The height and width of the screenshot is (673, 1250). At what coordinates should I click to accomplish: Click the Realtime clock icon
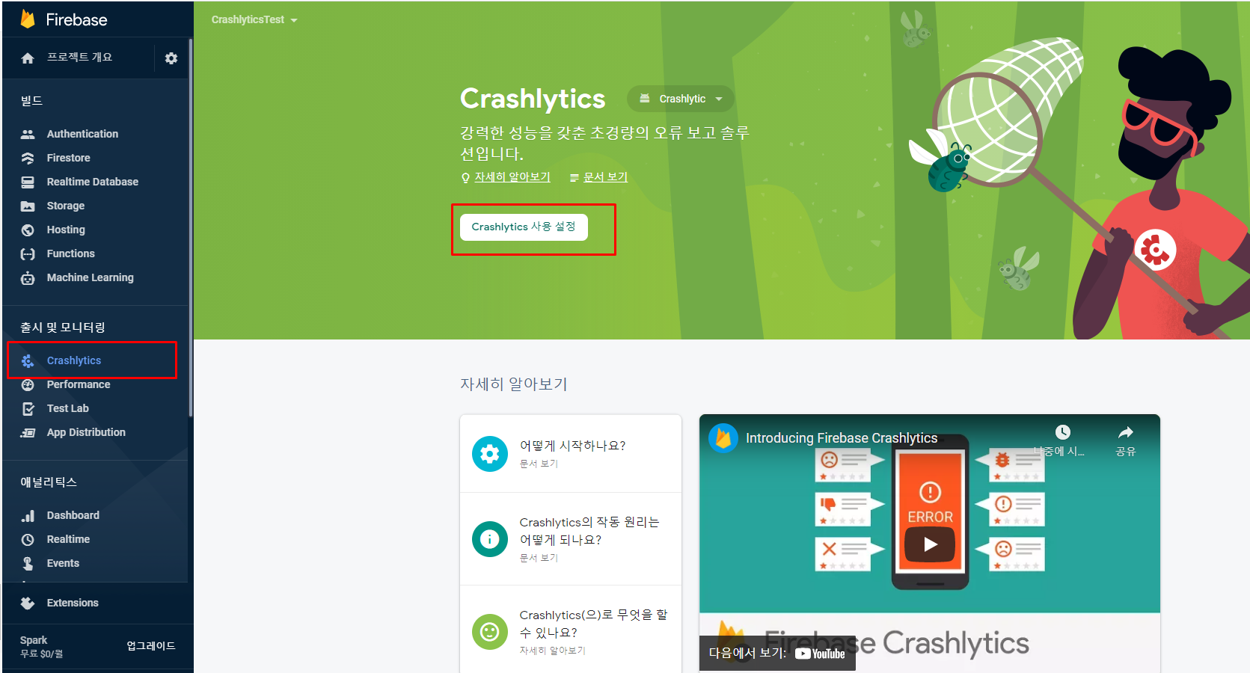pyautogui.click(x=28, y=540)
